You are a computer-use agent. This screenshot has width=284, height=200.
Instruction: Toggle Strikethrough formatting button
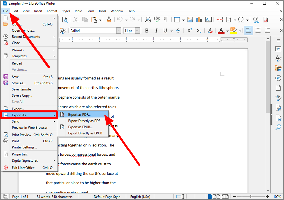(178, 31)
